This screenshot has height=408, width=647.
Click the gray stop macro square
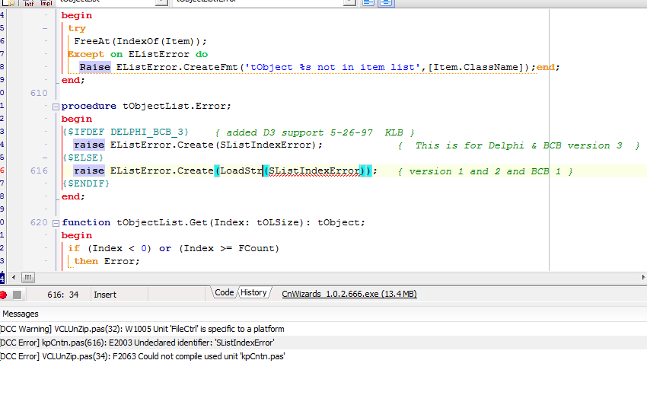click(x=18, y=295)
